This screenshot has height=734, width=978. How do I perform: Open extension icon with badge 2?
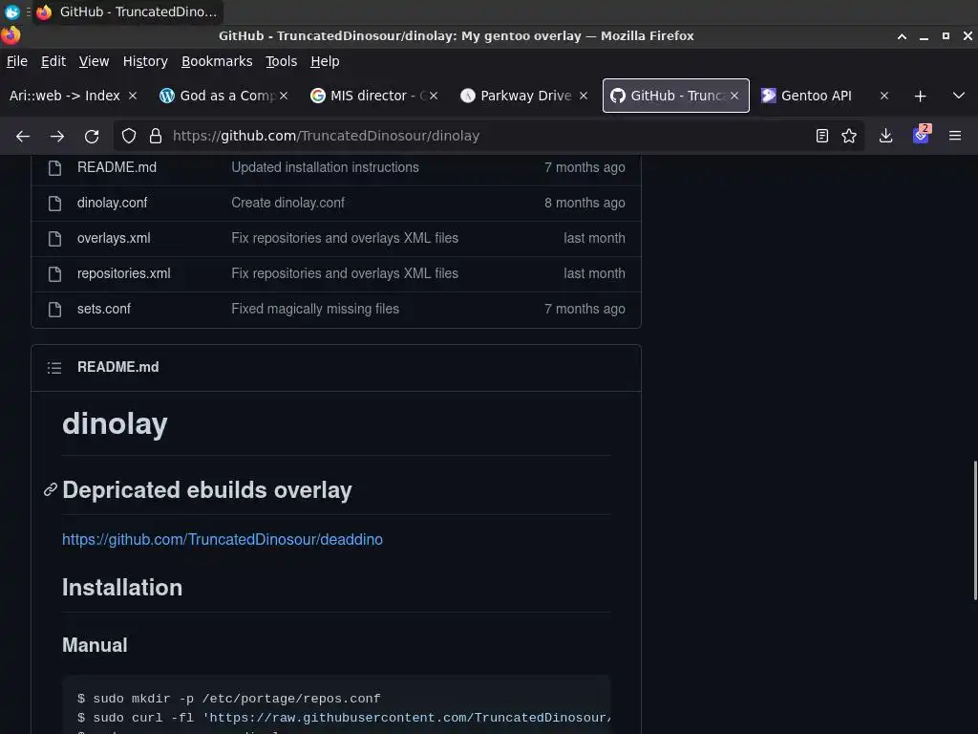click(x=922, y=135)
